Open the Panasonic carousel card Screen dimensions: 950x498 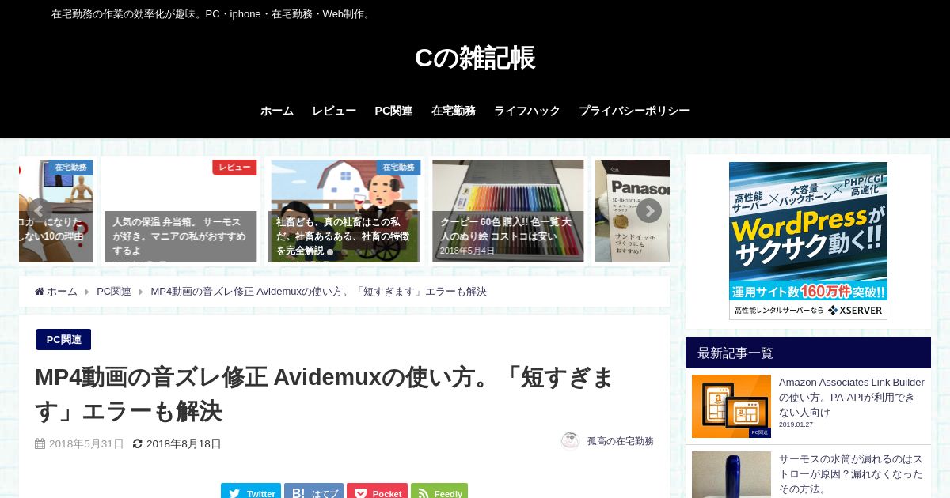(633, 211)
